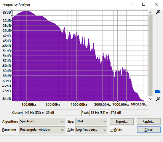
Task: Close the Frequency Analysis window via X
Action: click(156, 4)
